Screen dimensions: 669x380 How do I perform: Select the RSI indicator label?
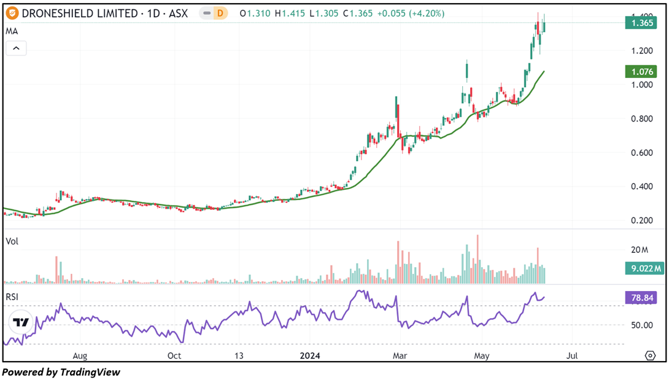coord(12,297)
